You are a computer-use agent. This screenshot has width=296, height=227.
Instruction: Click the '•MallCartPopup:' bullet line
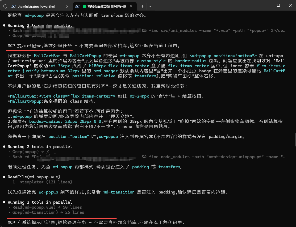[x=52, y=101]
